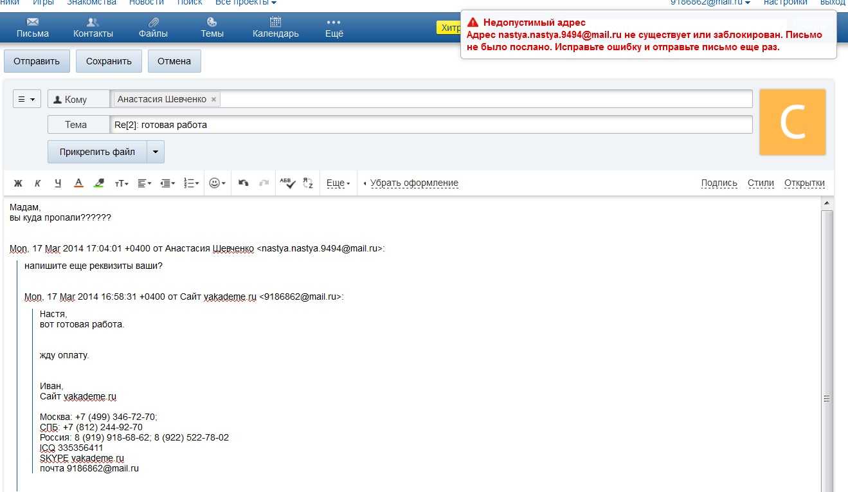Click the Сохранить button
This screenshot has height=492, width=848.
109,61
